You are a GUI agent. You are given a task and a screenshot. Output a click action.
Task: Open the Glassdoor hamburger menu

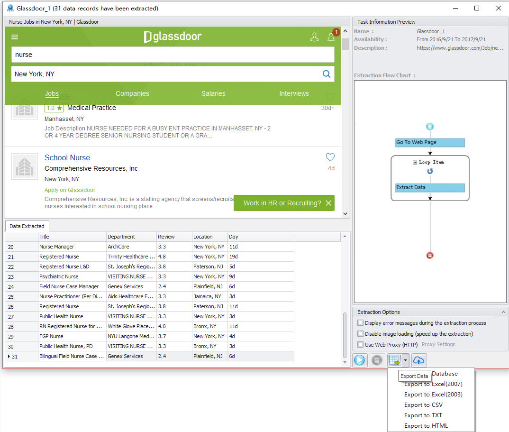[15, 37]
